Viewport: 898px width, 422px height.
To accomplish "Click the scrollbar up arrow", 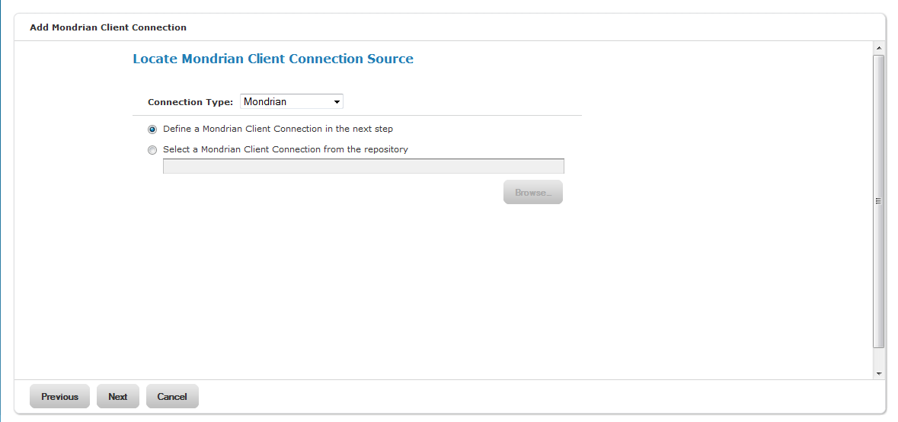I will (879, 47).
